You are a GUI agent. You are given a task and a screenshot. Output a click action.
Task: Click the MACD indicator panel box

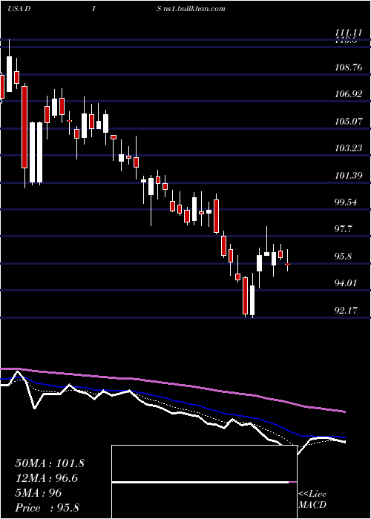[x=204, y=482]
